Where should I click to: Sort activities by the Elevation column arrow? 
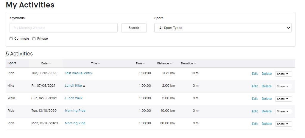click(195, 63)
